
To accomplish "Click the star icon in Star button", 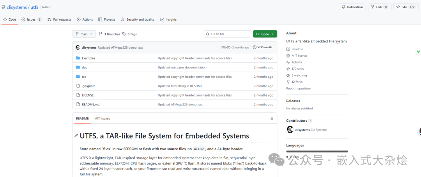I will (398, 7).
